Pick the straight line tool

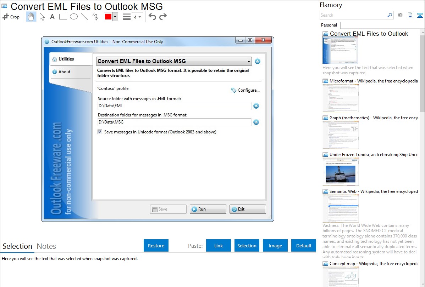click(84, 17)
